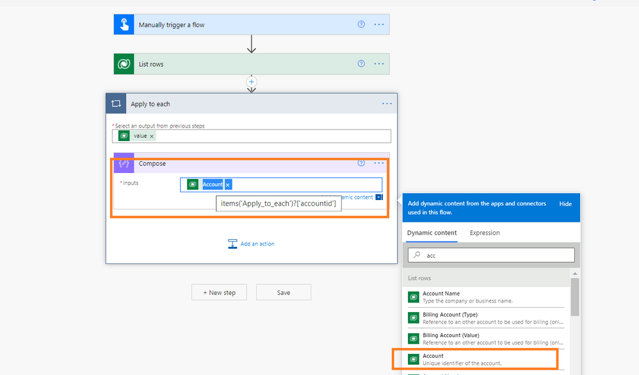Save the flow
This screenshot has width=639, height=375.
284,292
